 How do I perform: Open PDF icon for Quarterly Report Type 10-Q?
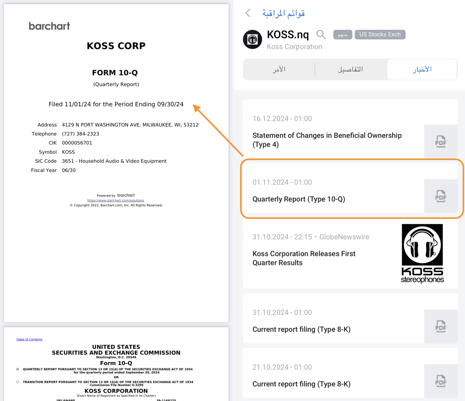pos(441,196)
